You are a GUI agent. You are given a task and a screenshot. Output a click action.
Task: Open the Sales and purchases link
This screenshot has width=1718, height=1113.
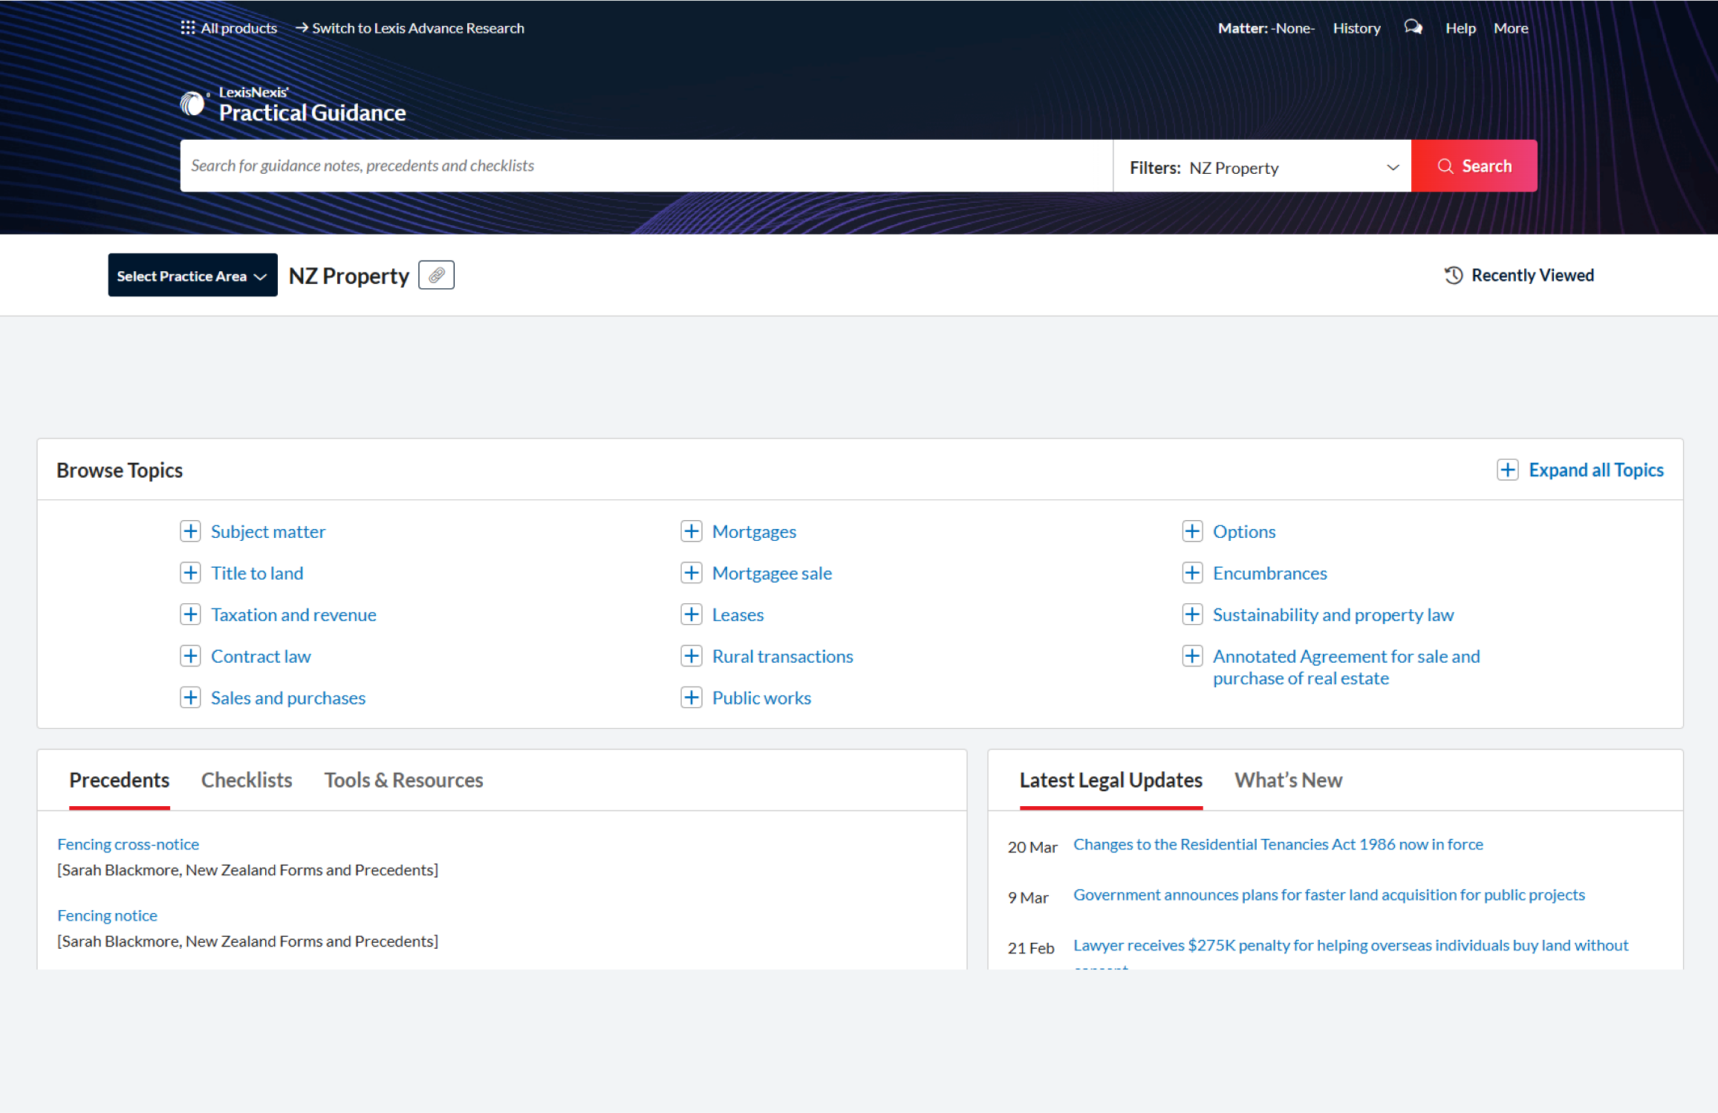[x=288, y=698]
